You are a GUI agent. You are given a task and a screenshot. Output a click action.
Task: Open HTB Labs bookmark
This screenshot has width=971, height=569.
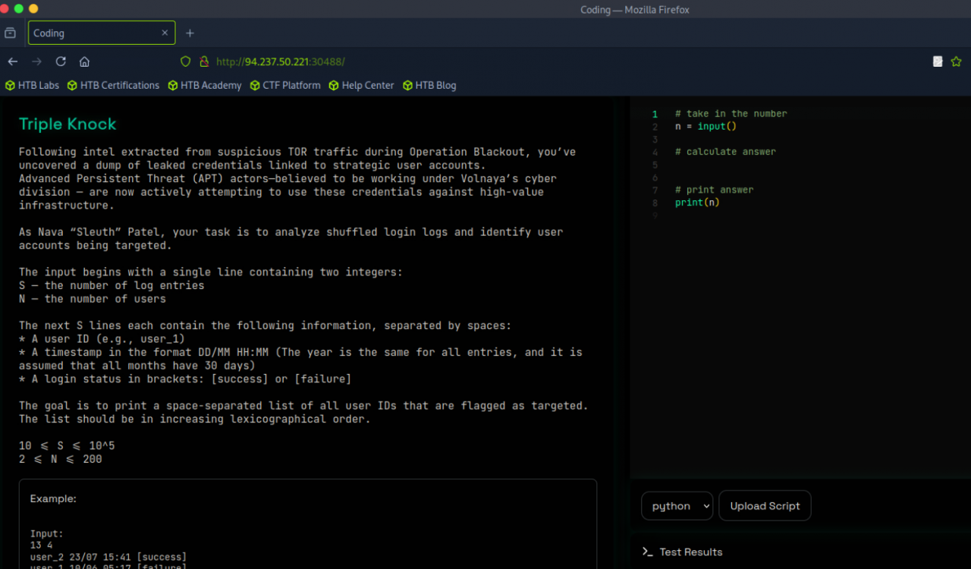(32, 86)
